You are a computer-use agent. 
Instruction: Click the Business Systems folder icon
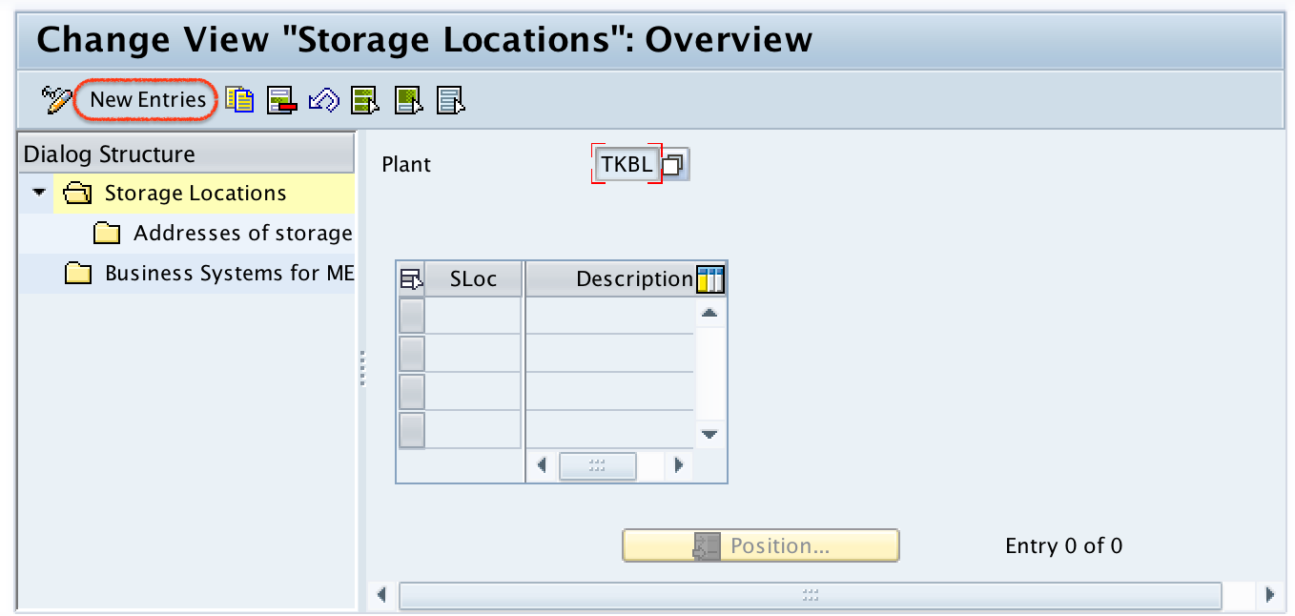[x=77, y=274]
